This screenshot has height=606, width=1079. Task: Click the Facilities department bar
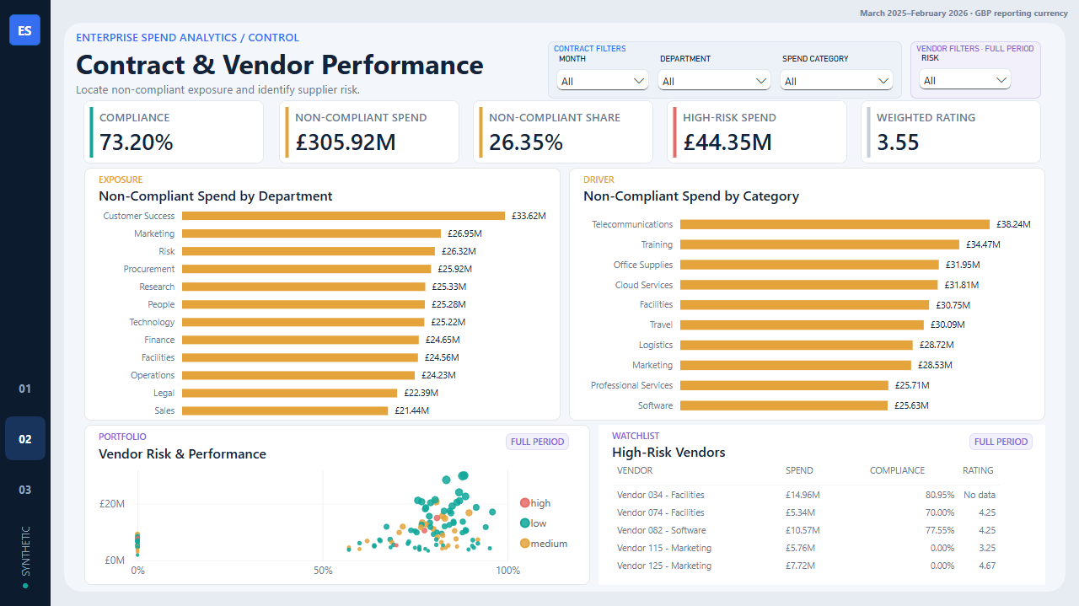300,357
